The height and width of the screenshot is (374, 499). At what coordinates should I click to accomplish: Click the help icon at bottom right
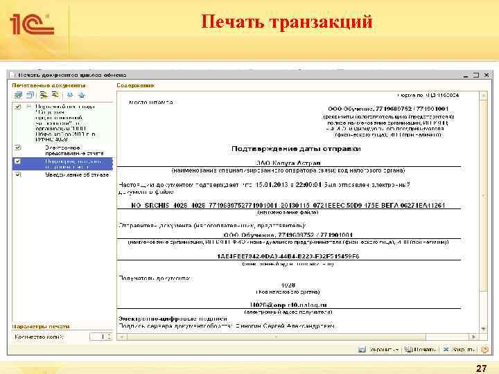click(484, 350)
